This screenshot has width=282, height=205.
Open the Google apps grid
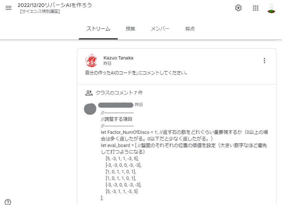tap(256, 8)
